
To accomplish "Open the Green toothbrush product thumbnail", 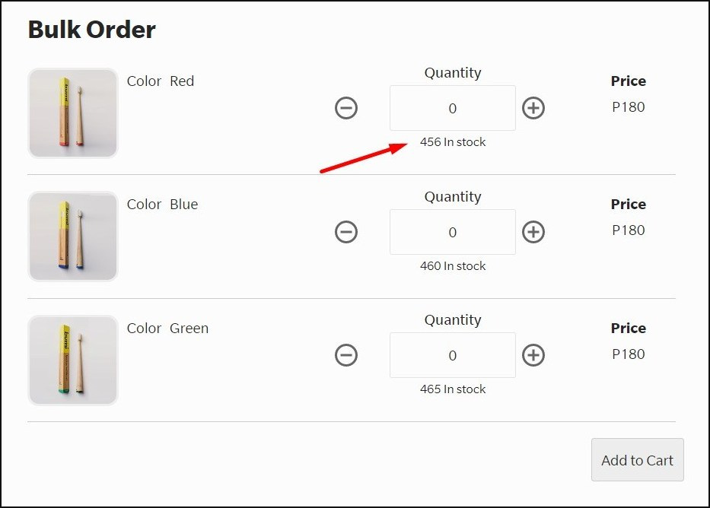I will (73, 360).
